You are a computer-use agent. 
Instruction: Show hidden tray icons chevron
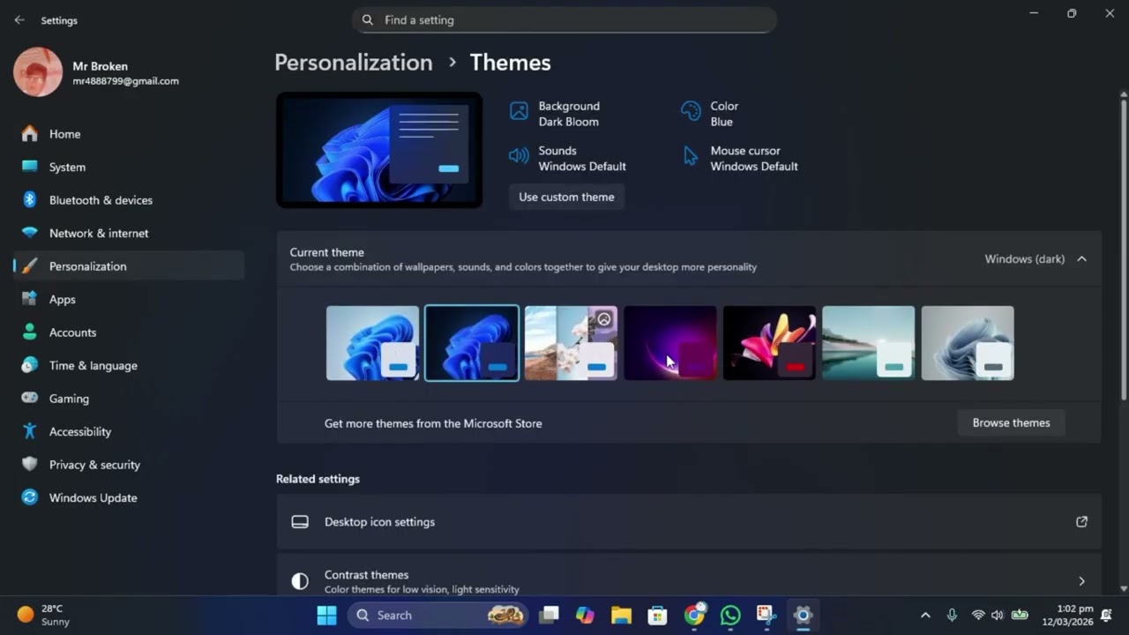[x=925, y=615]
